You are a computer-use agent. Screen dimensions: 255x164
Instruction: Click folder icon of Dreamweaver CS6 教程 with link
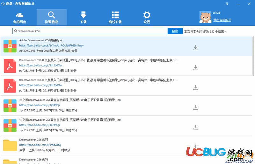(10, 145)
